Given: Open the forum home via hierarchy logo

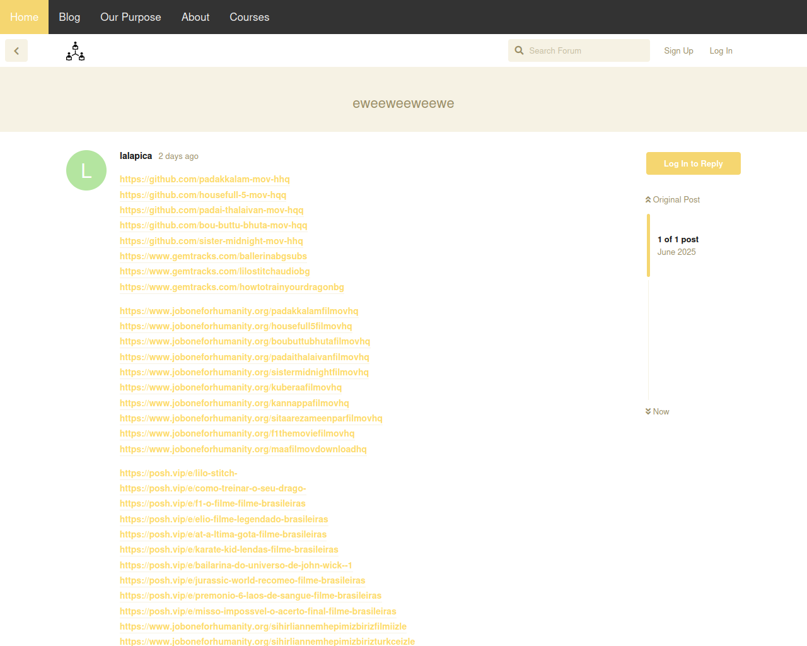Looking at the screenshot, I should point(75,51).
